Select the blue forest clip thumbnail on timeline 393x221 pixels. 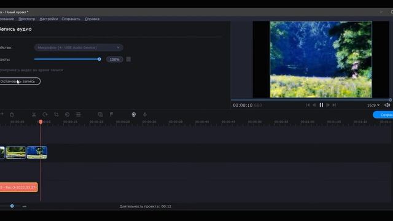(x=37, y=152)
